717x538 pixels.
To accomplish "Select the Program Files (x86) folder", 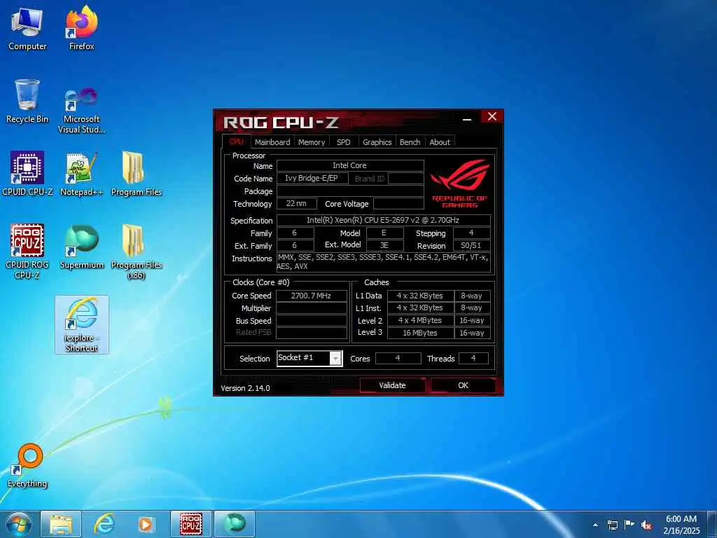I will [137, 251].
